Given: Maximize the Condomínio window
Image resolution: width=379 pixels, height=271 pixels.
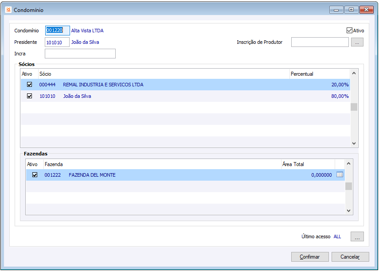Looking at the screenshot, I should click(x=352, y=10).
